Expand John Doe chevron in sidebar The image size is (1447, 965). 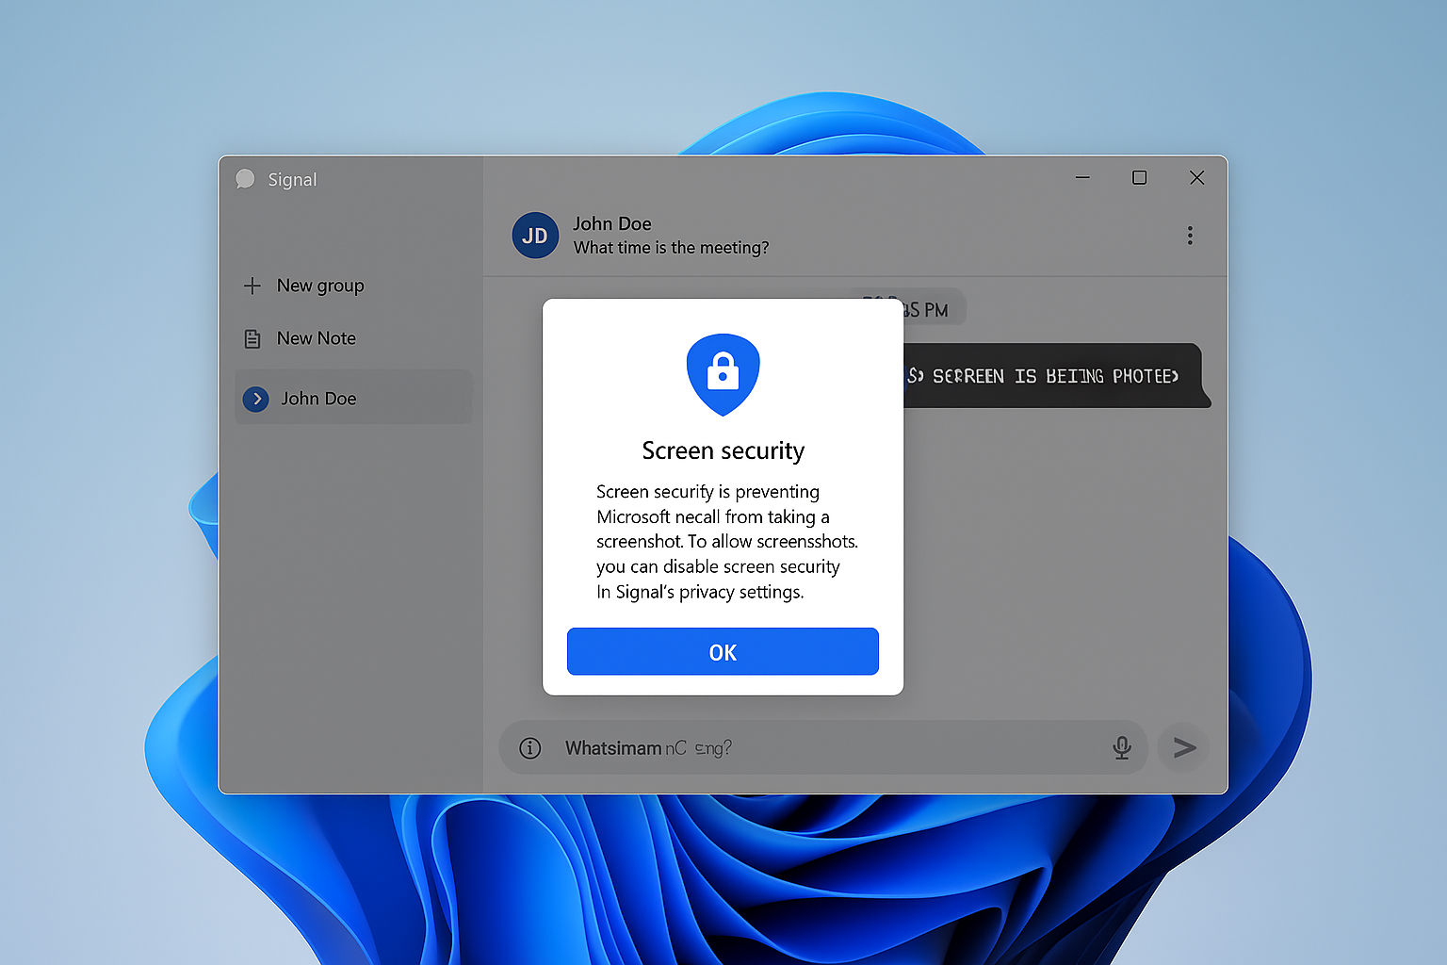[x=256, y=399]
